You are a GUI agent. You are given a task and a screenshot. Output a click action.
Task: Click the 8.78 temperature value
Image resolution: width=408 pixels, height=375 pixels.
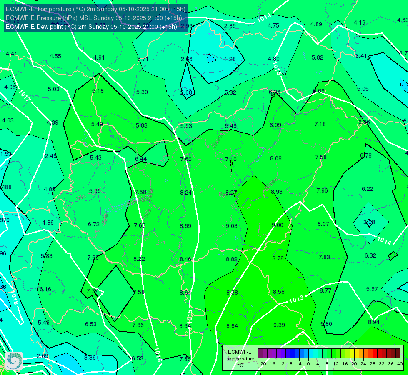coord(278,258)
